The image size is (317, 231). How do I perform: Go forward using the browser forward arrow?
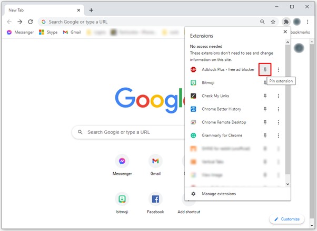pos(20,22)
